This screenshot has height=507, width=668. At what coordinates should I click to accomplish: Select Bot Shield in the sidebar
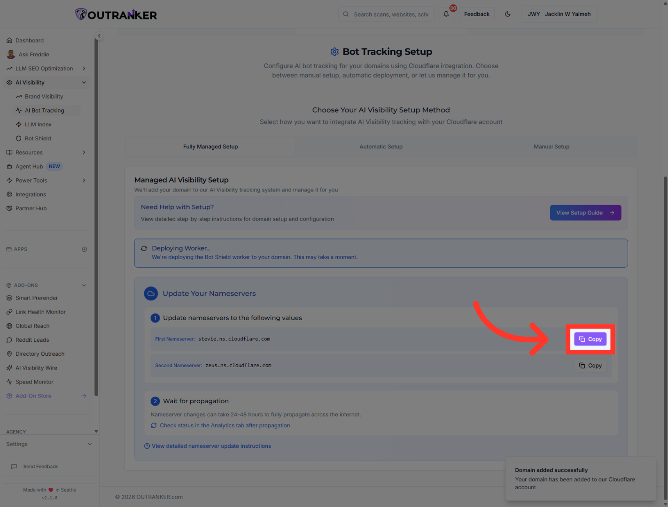point(39,138)
